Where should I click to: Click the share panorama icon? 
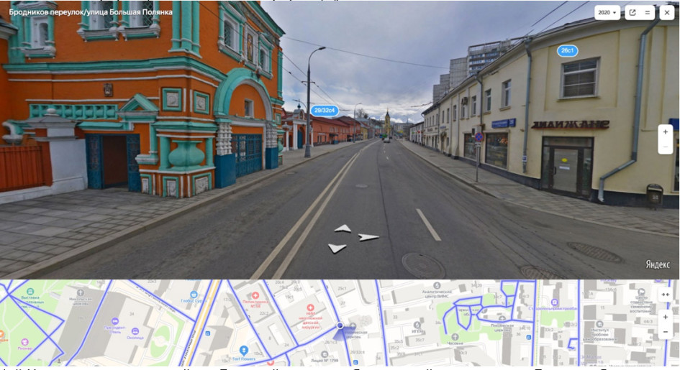pyautogui.click(x=633, y=12)
